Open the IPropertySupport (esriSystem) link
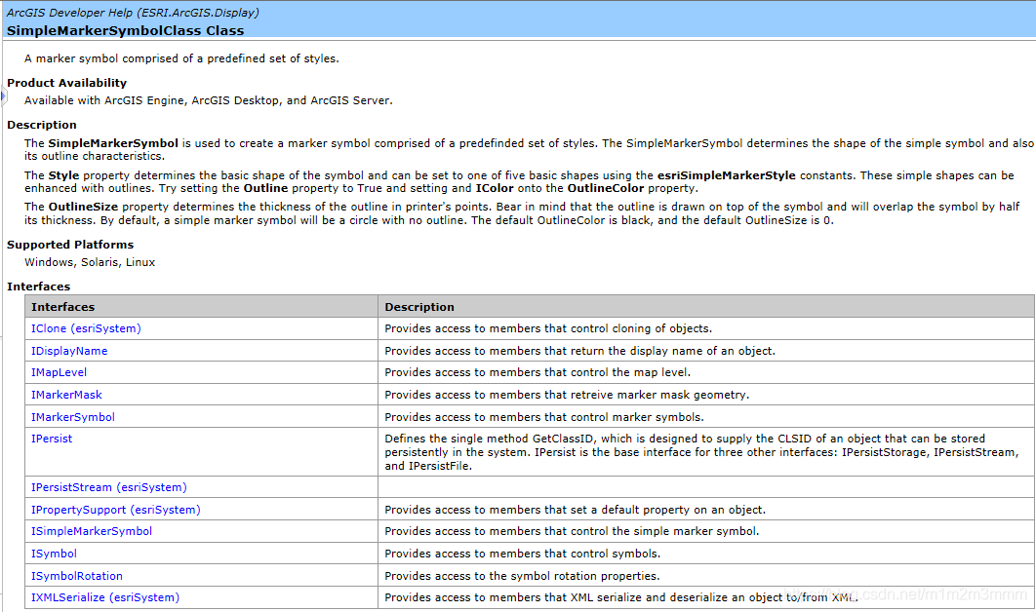Image resolution: width=1036 pixels, height=612 pixels. (116, 510)
